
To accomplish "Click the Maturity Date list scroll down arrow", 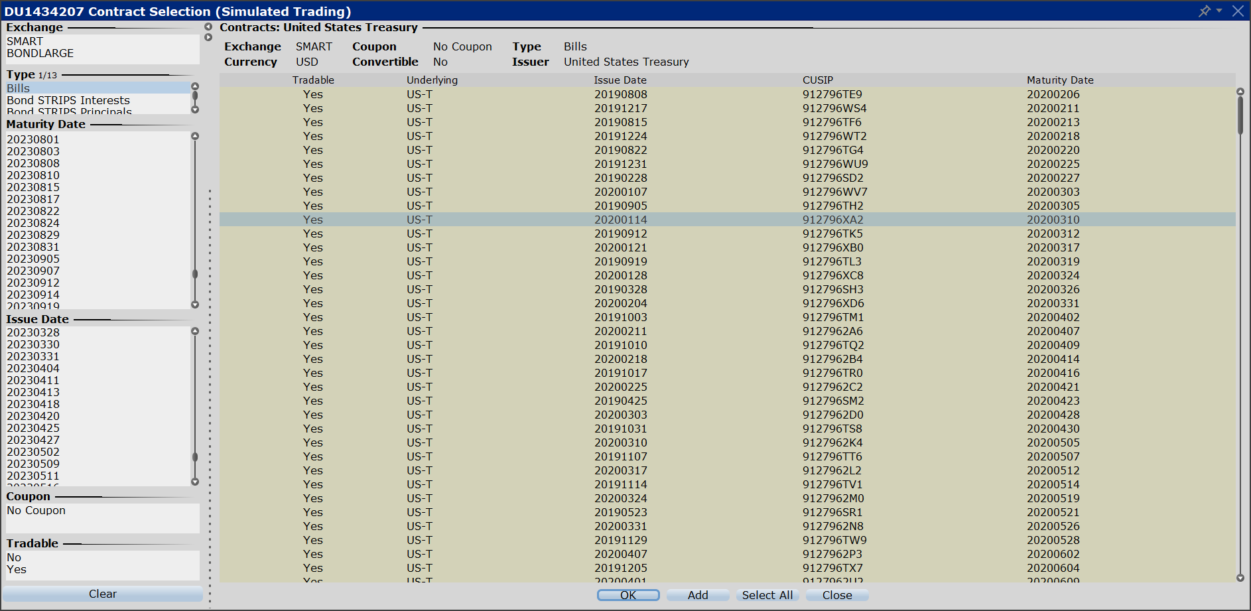I will (x=195, y=305).
